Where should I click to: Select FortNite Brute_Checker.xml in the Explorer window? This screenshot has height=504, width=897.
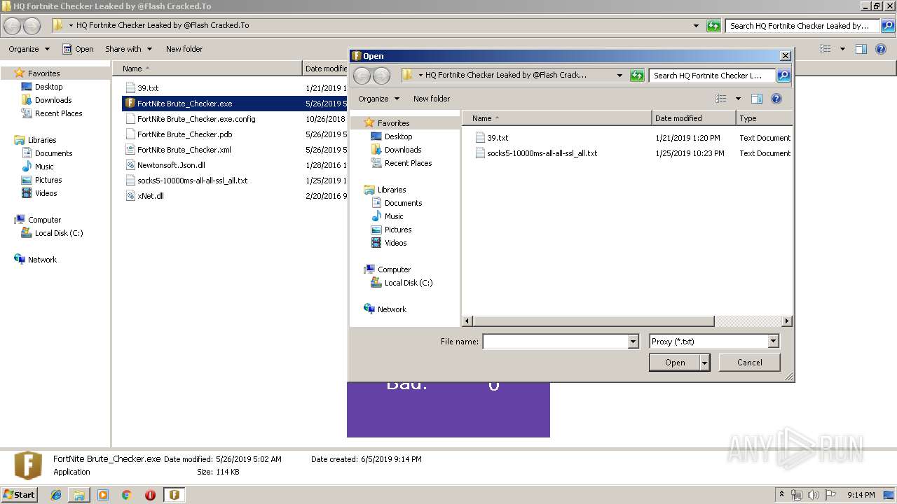point(184,150)
